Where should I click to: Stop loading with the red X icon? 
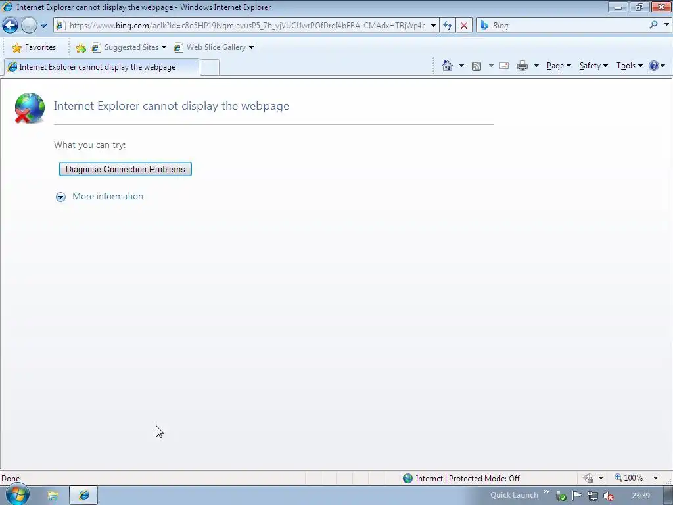[x=463, y=26]
